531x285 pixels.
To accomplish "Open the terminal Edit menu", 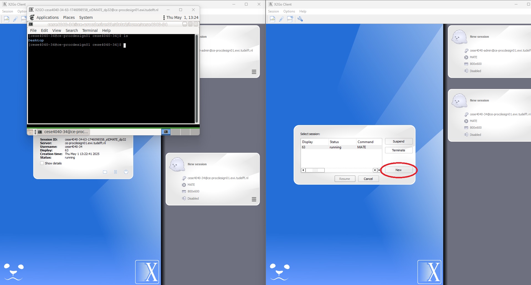I will pos(44,30).
